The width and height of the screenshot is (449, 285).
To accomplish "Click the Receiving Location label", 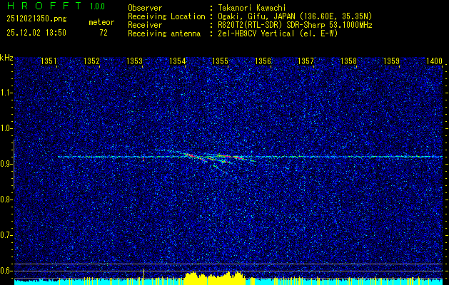I will (x=166, y=16).
